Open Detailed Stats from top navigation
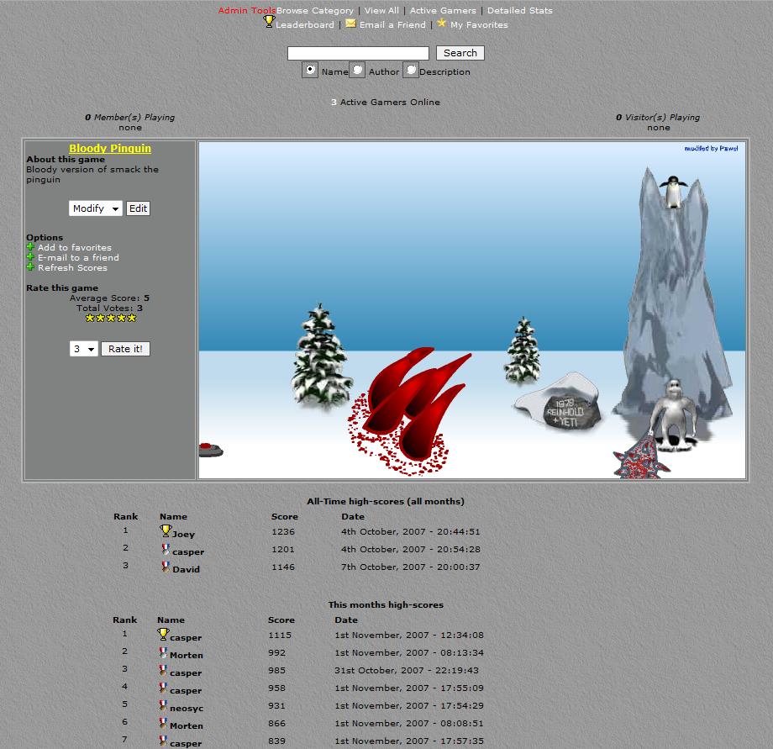 tap(519, 10)
